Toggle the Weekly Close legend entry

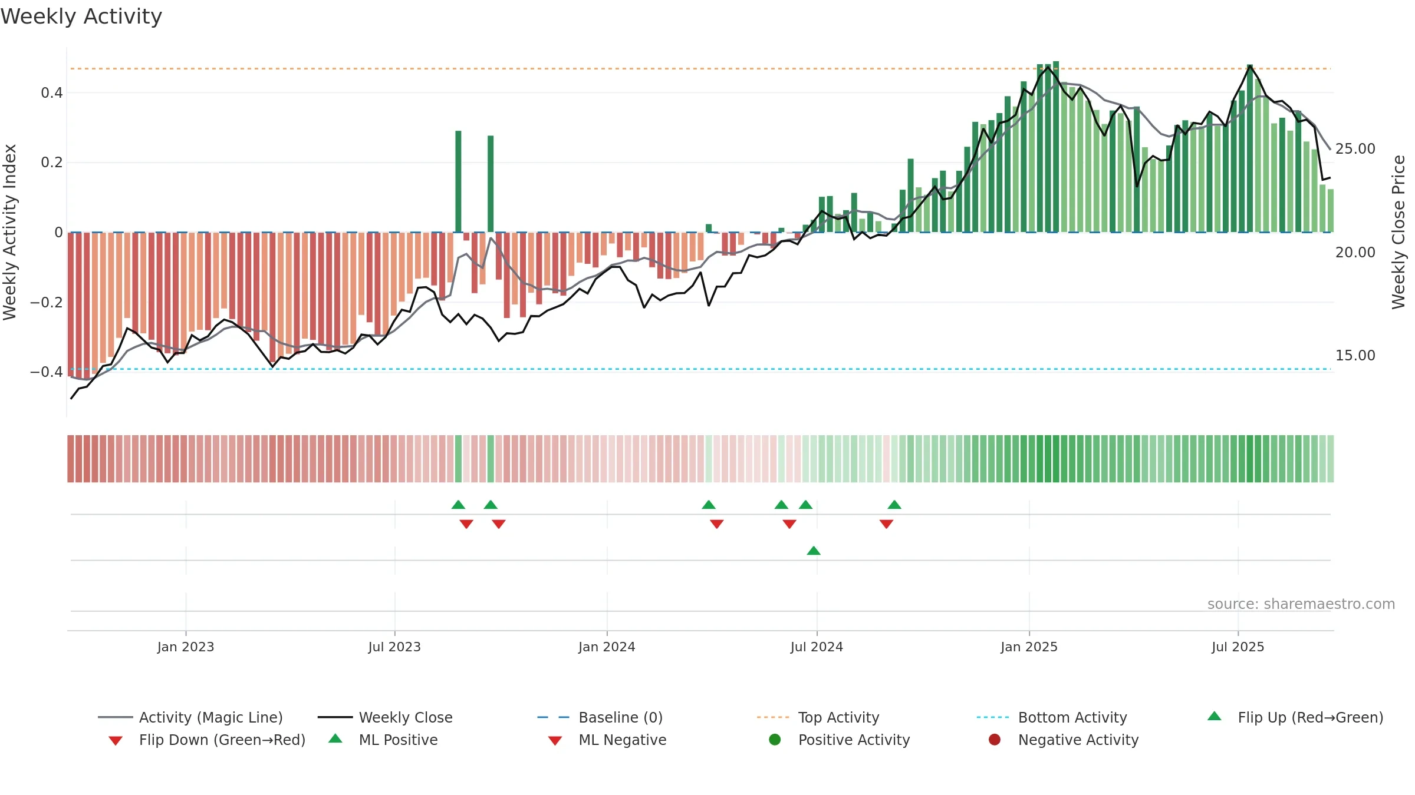[385, 717]
